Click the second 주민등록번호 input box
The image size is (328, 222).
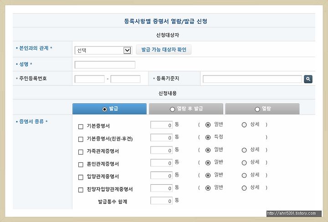point(125,79)
